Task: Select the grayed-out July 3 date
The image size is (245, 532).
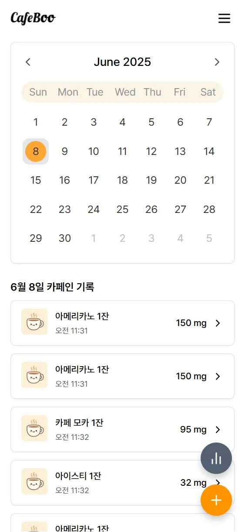Action: (151, 238)
